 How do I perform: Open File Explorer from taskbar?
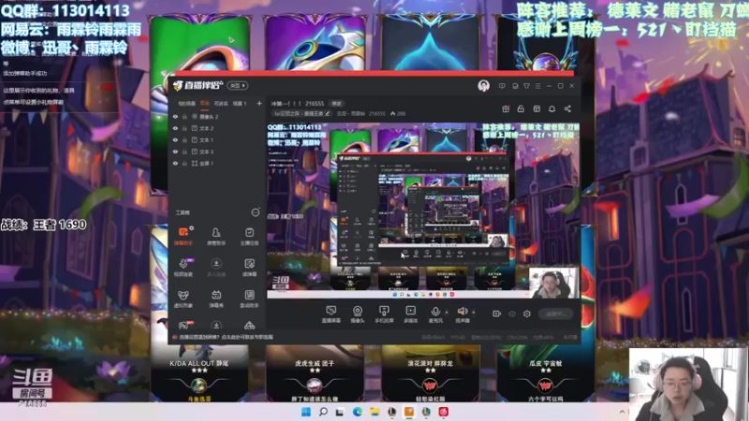point(374,412)
